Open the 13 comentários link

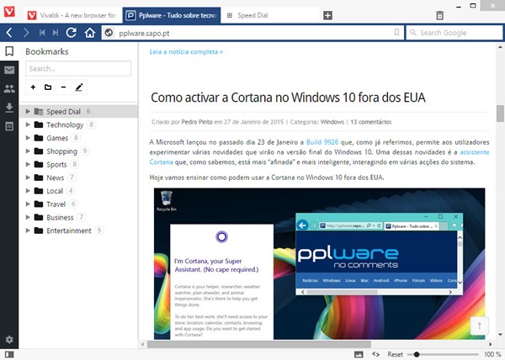click(x=370, y=122)
